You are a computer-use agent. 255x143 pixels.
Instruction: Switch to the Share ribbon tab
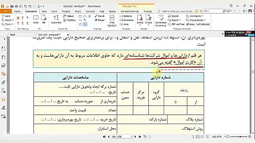pos(78,11)
